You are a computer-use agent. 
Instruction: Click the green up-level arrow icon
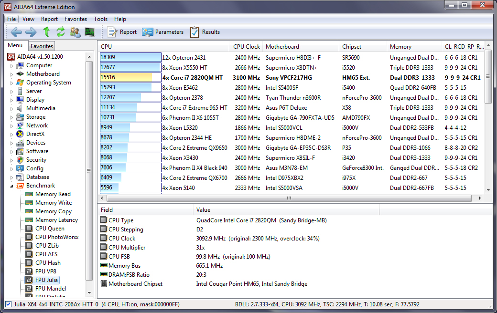coord(46,32)
